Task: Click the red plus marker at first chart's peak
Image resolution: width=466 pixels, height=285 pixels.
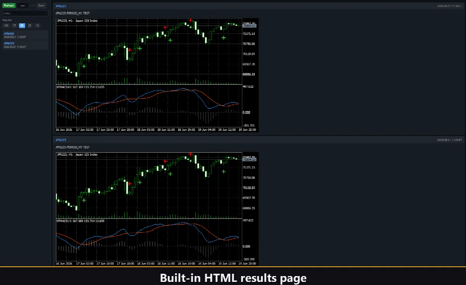Action: 191,20
